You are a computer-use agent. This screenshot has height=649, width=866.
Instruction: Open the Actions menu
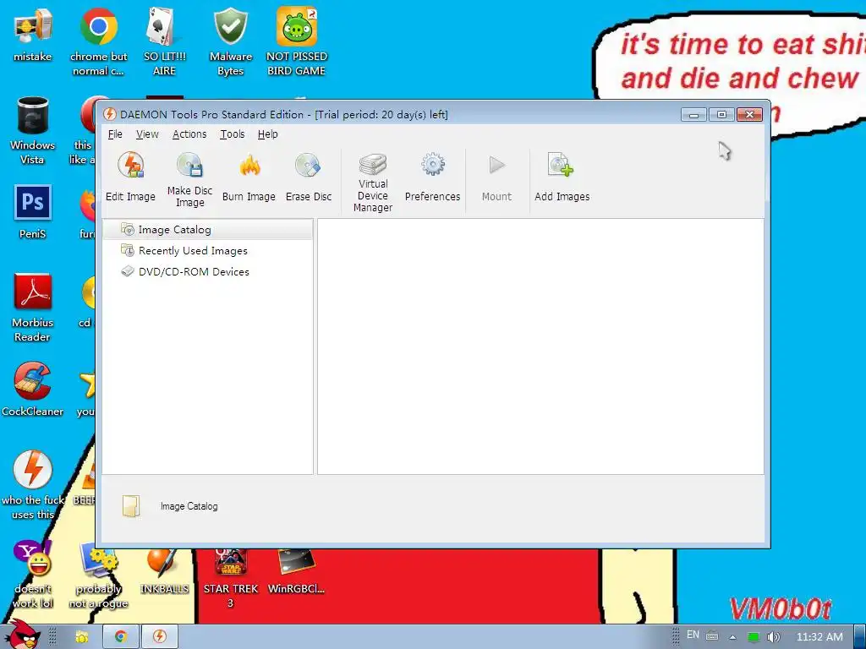189,134
